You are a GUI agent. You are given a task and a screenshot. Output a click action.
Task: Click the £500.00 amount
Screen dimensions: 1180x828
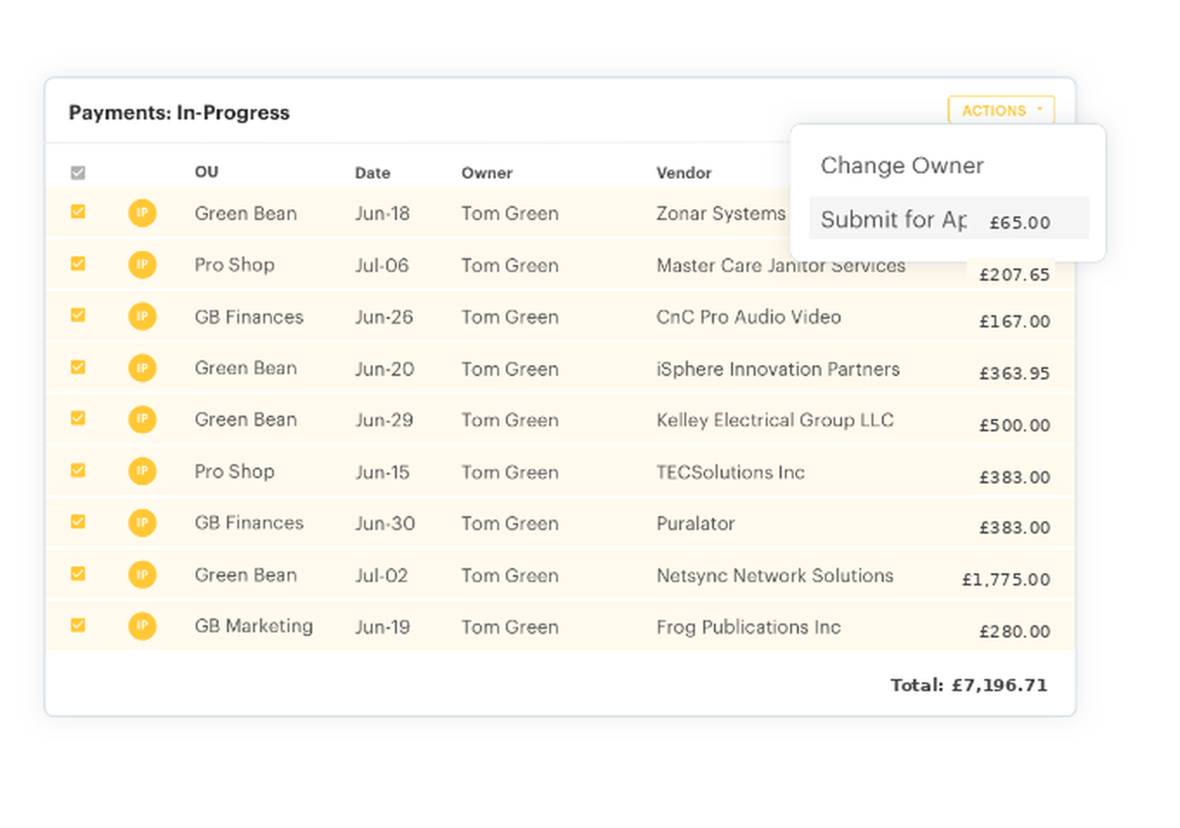pyautogui.click(x=1015, y=425)
